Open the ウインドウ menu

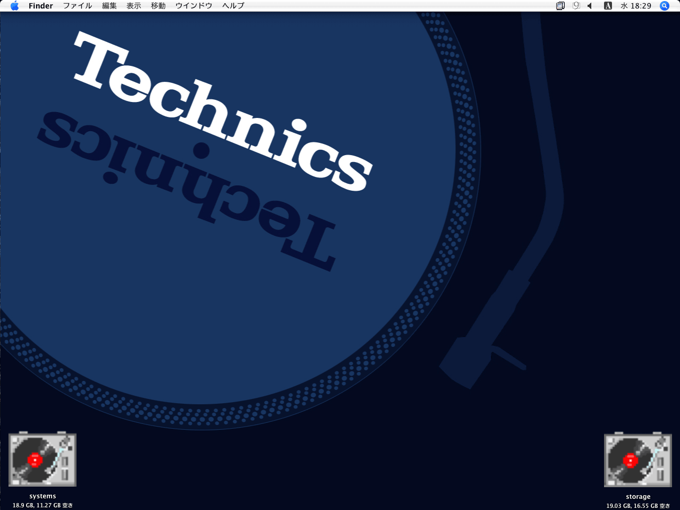[194, 6]
